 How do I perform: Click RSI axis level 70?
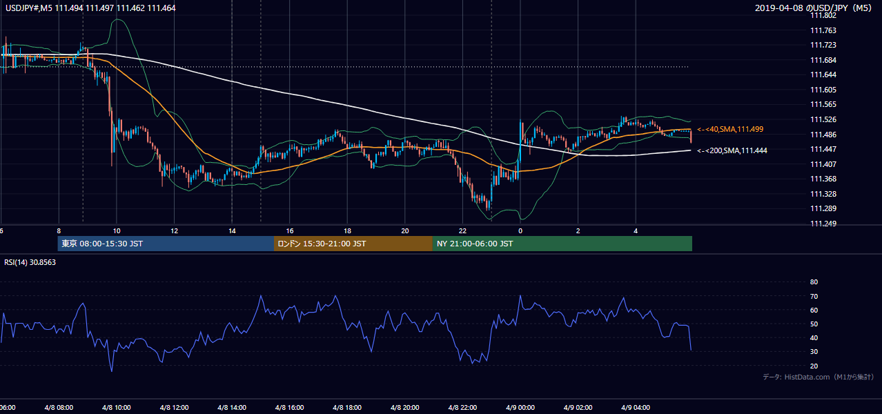(814, 296)
